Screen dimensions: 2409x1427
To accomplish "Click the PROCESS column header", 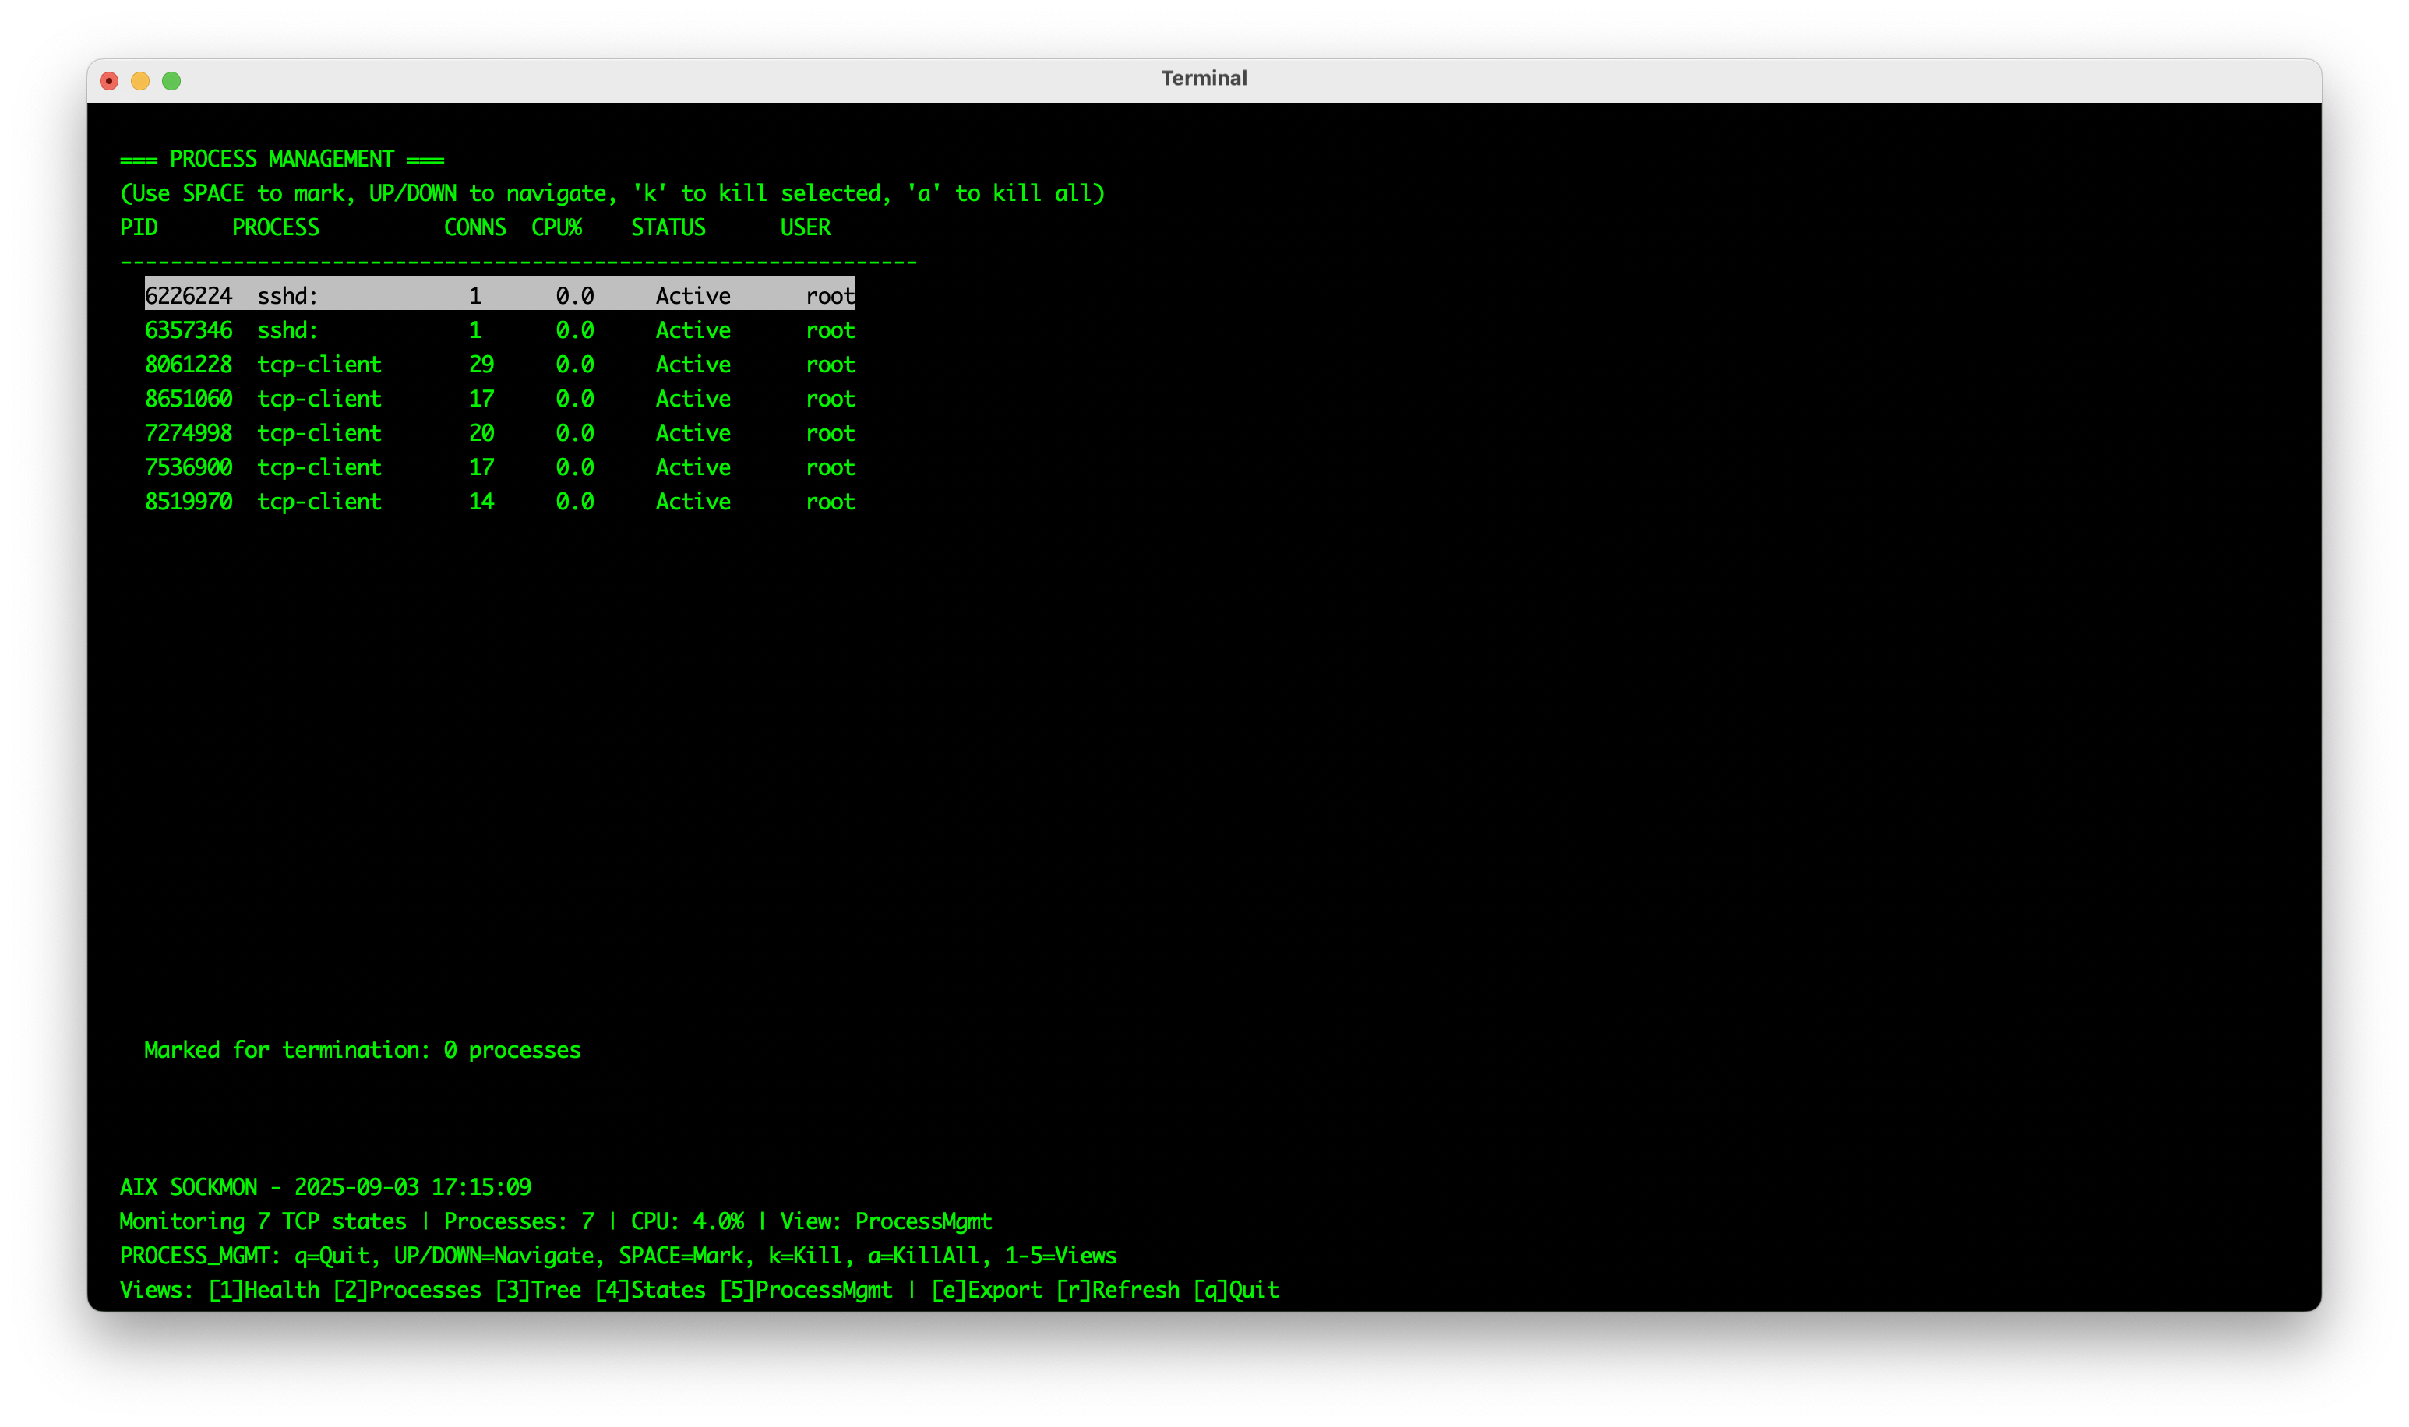I will point(276,228).
